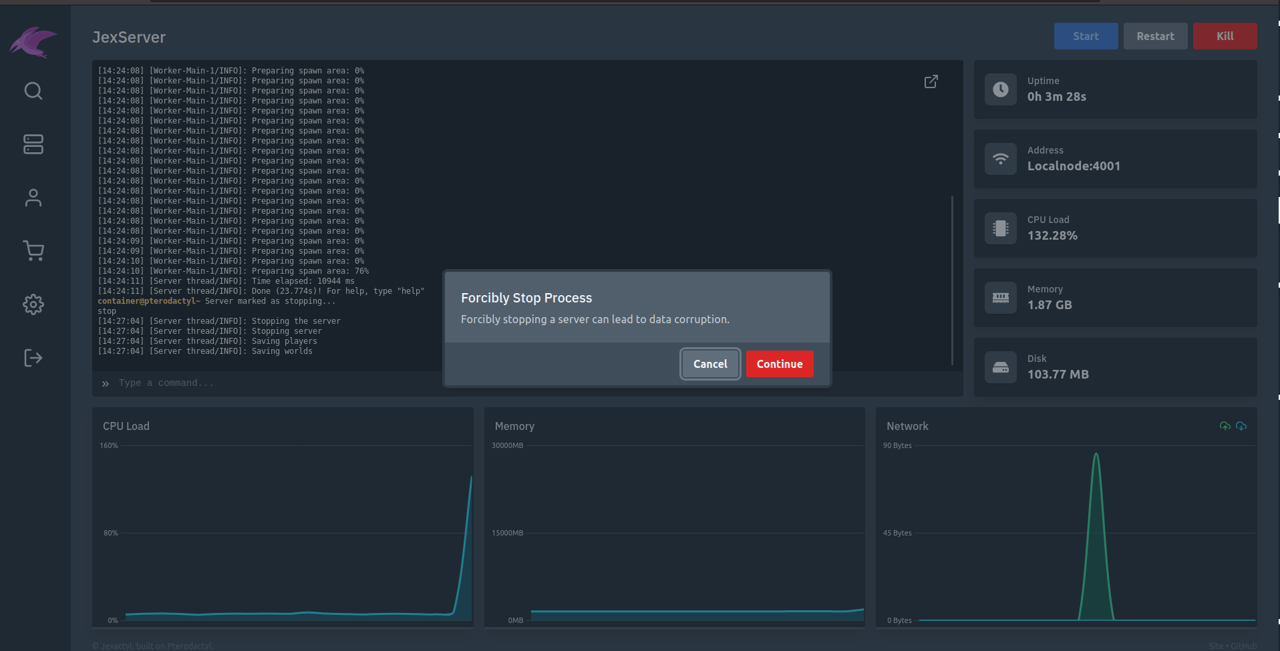Image resolution: width=1280 pixels, height=651 pixels.
Task: Click the Disk drive icon
Action: click(1001, 367)
